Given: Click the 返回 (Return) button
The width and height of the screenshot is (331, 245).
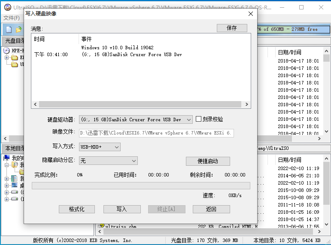Looking at the screenshot, I should 211,209.
